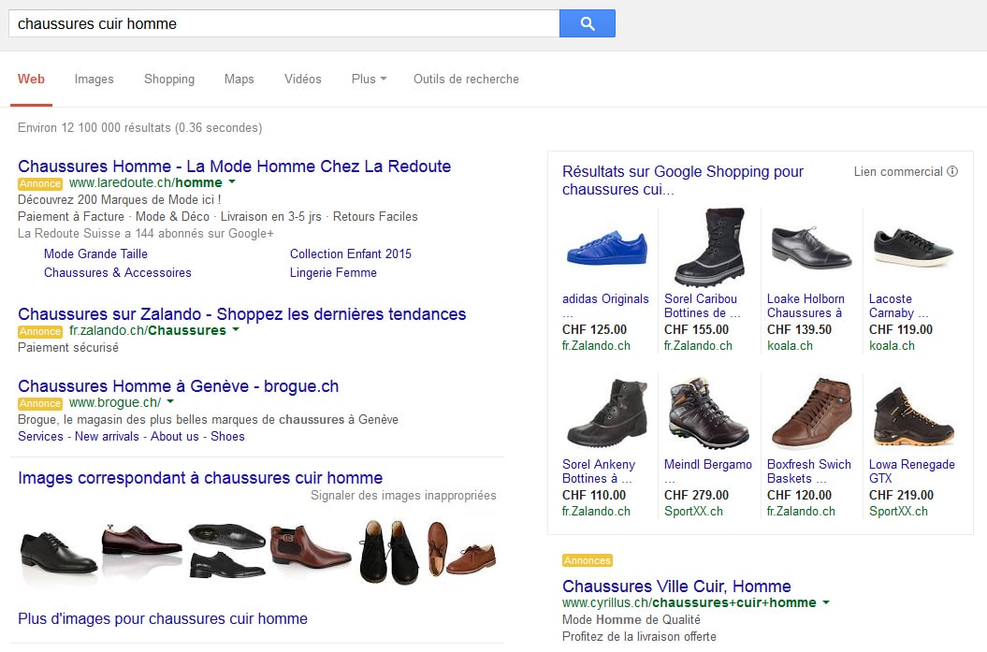This screenshot has height=652, width=987.
Task: Click the Lien commercial info icon
Action: [952, 171]
